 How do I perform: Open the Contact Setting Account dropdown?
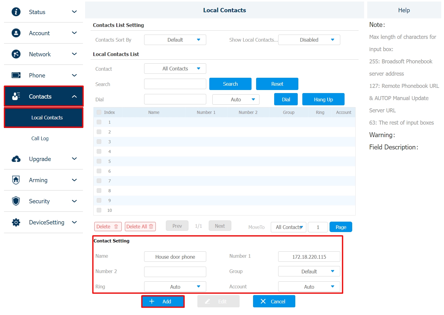(x=309, y=287)
